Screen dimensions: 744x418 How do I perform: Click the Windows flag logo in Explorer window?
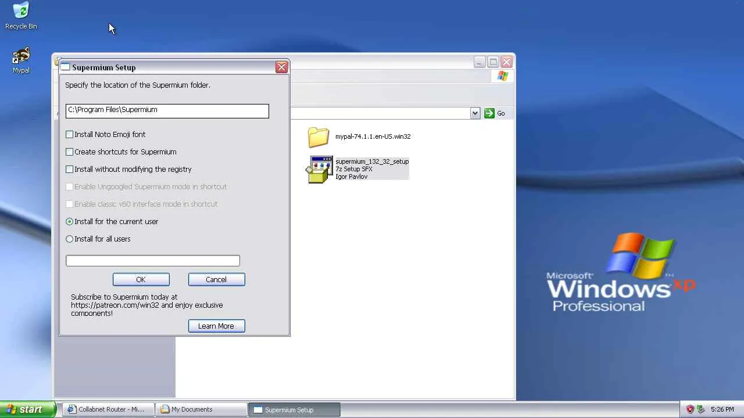coord(503,76)
